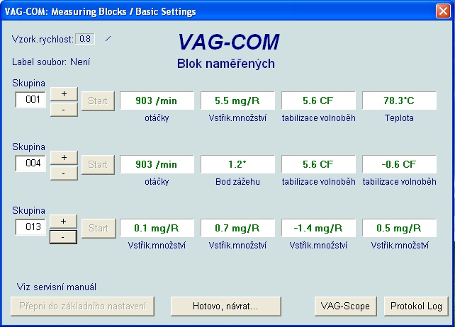455x327 pixels.
Task: Click the Skupina 013 group number field
Action: [30, 227]
